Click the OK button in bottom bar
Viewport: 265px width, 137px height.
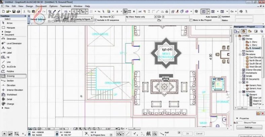pyautogui.click(x=187, y=133)
